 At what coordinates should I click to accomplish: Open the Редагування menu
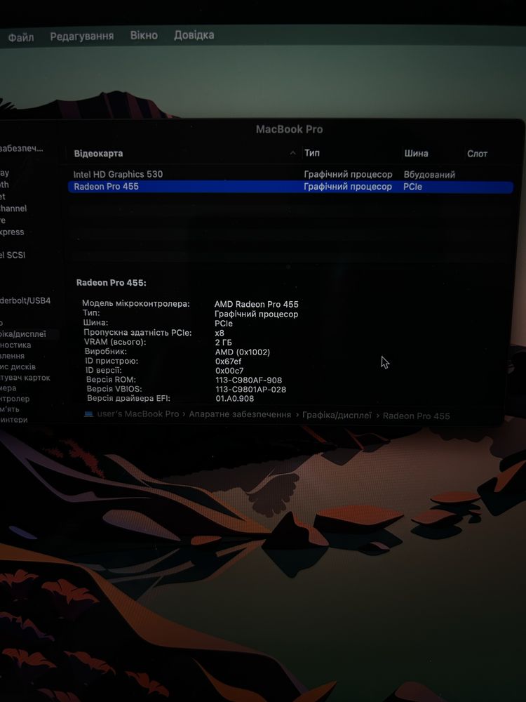coord(82,37)
